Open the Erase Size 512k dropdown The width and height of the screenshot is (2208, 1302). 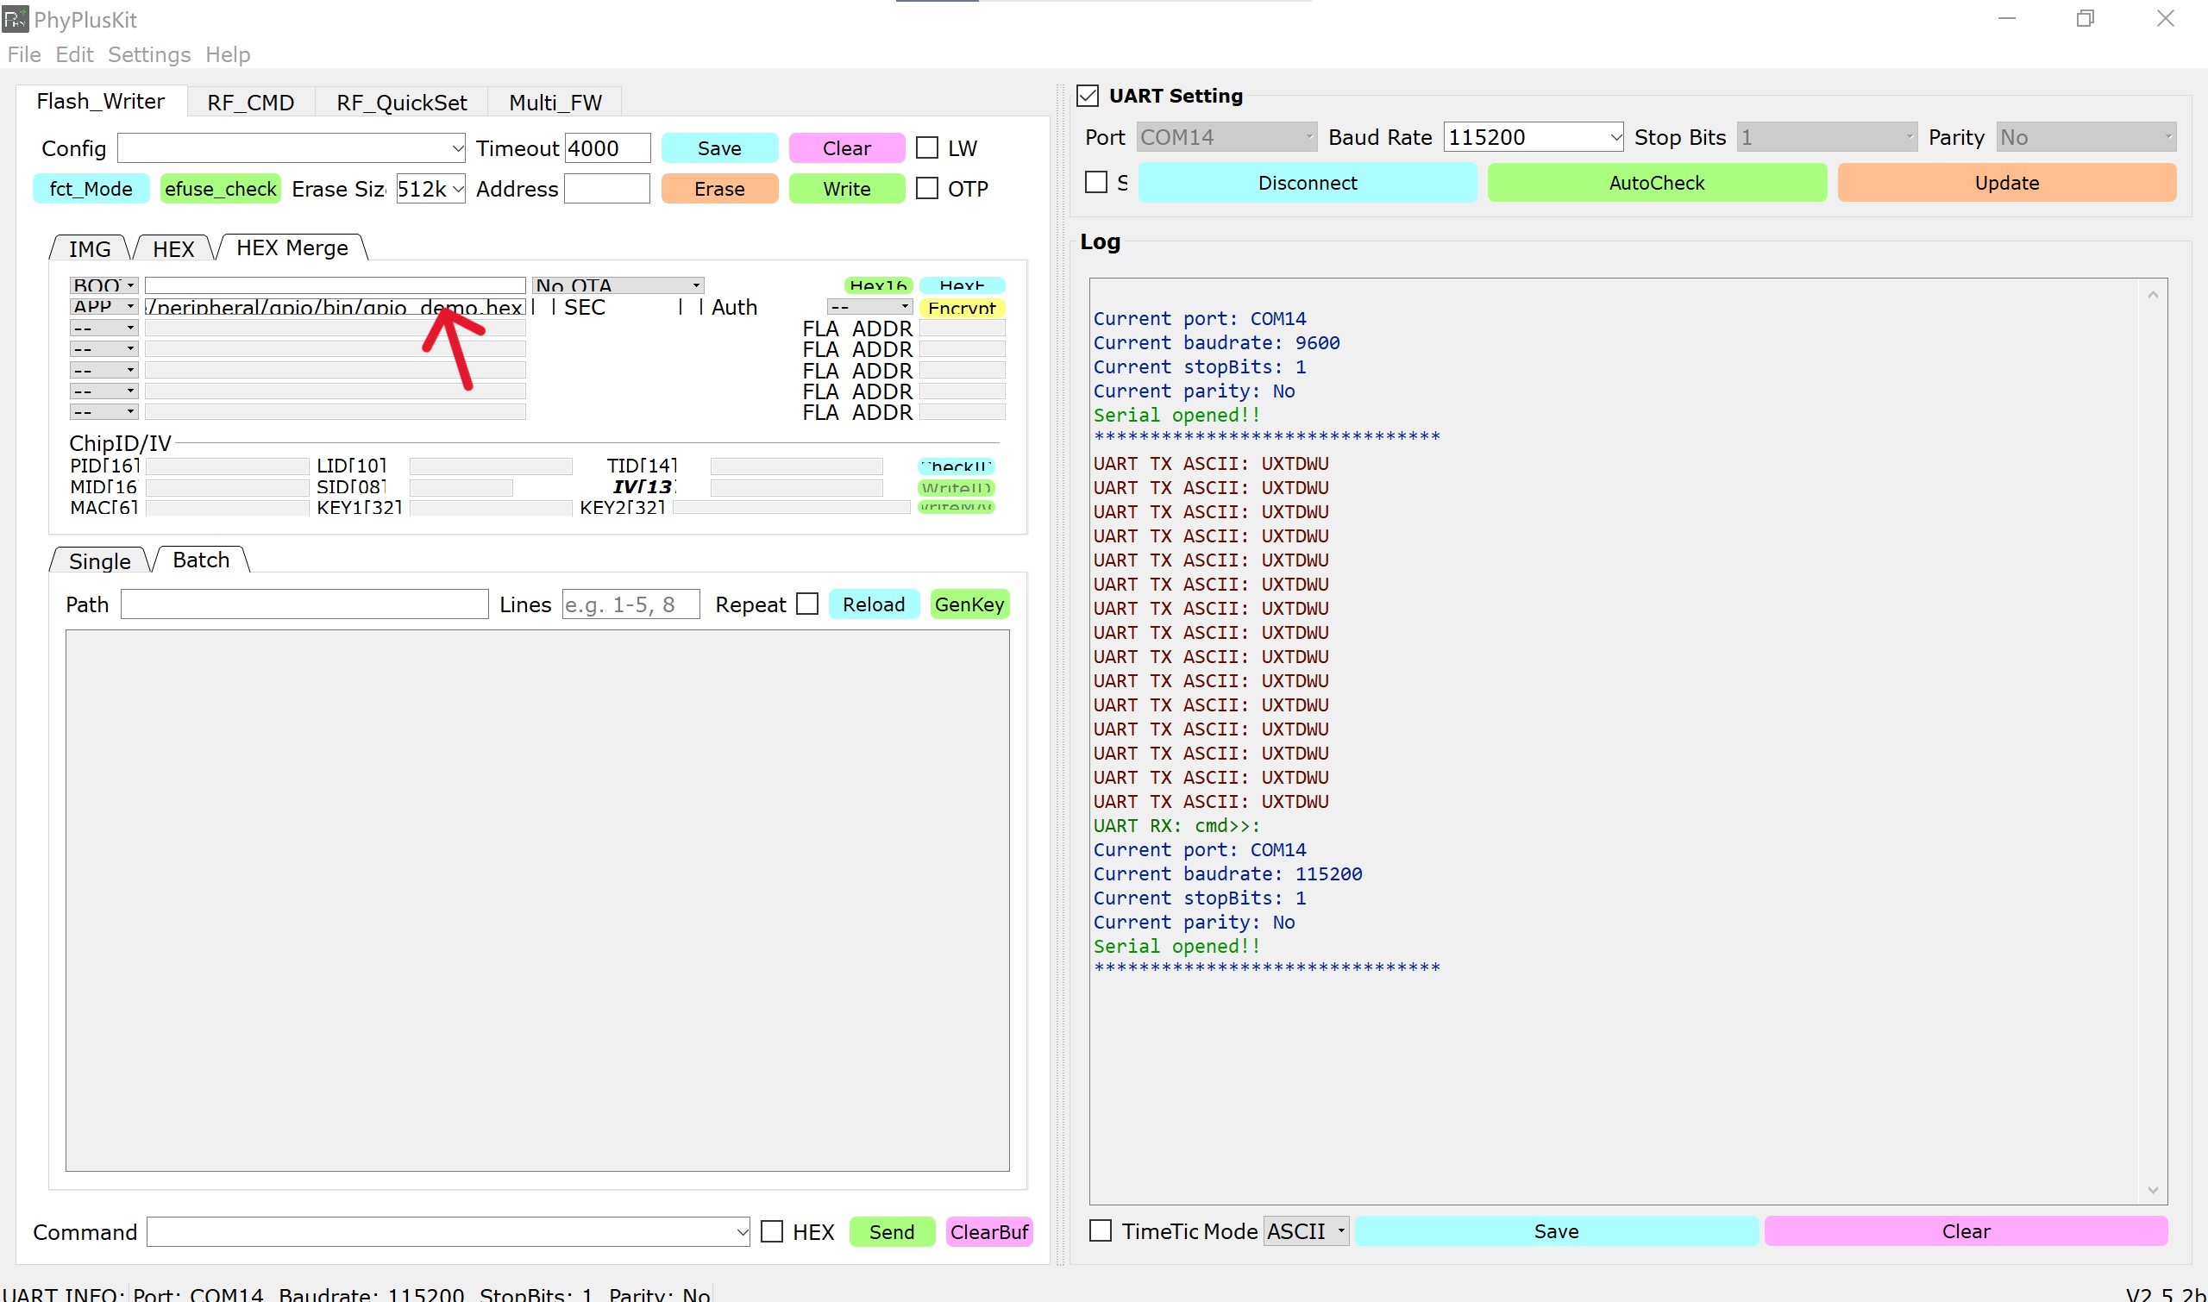click(x=430, y=189)
